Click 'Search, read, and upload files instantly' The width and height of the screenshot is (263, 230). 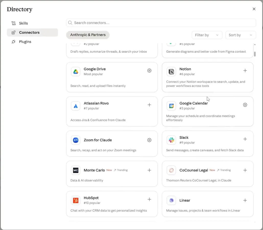pyautogui.click(x=98, y=86)
